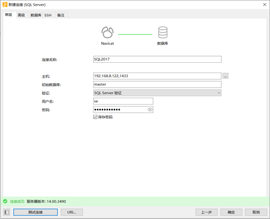Viewport: 270px width, 219px height.
Task: Click the database cylinder icon
Action: click(163, 32)
